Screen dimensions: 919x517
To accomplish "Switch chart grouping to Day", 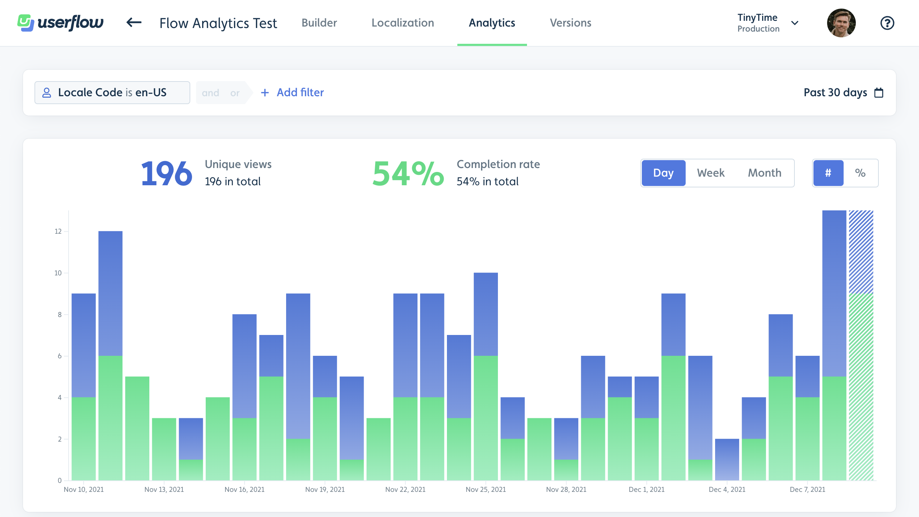I will click(x=663, y=173).
